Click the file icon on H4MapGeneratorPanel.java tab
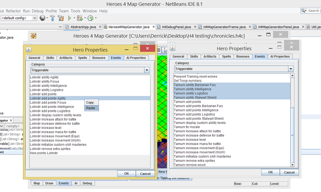Viewport: 321px width, 192px height. tap(255, 27)
